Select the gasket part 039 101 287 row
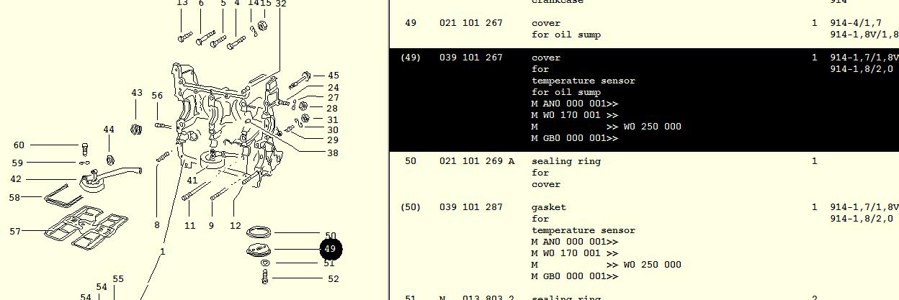 point(470,207)
